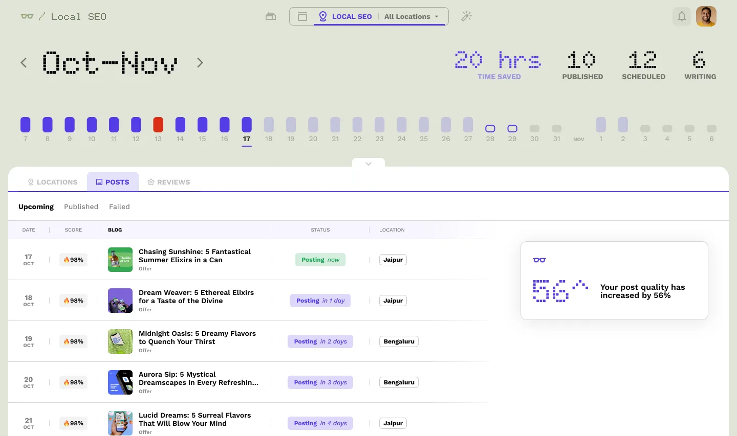The height and width of the screenshot is (436, 737).
Task: Show the Failed posts list
Action: [x=119, y=206]
